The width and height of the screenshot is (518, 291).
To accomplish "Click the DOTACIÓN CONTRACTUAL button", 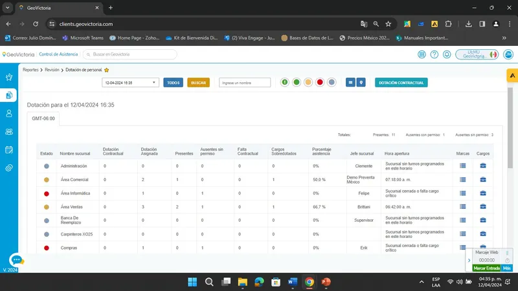I will (401, 83).
